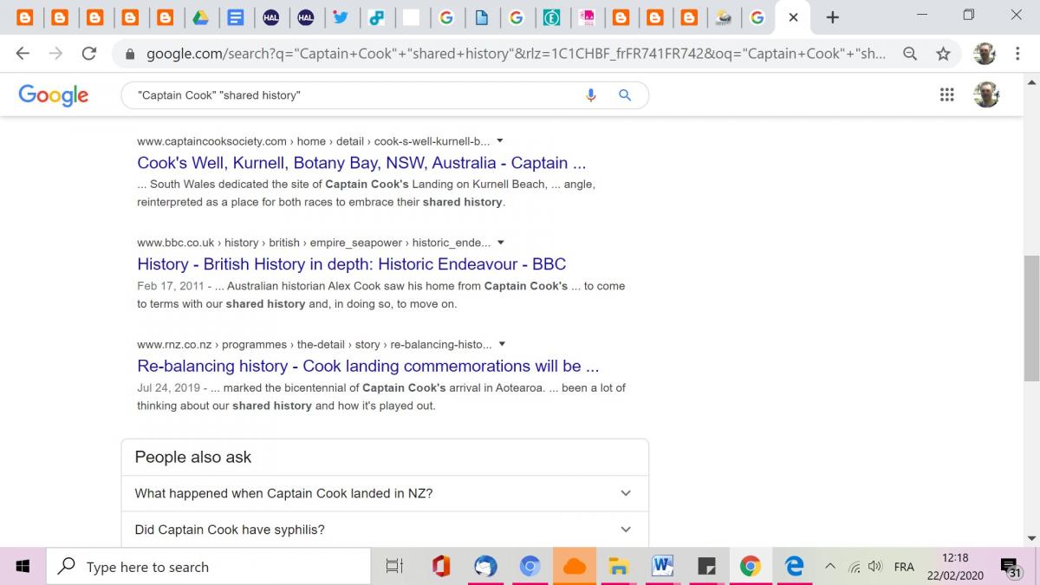The width and height of the screenshot is (1040, 585).
Task: Open the Chrome profile avatar in the toolbar
Action: 984,54
